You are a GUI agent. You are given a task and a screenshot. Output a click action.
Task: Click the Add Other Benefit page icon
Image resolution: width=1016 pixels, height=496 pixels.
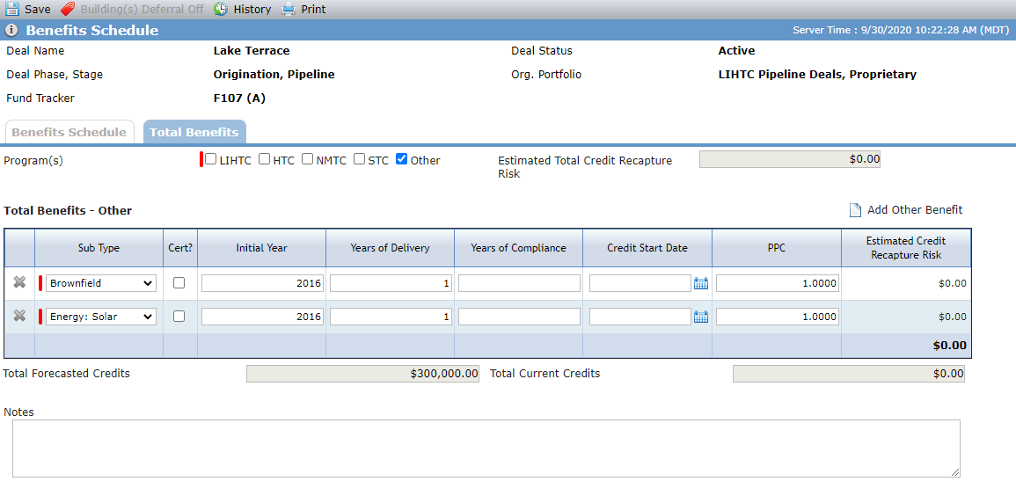(855, 210)
